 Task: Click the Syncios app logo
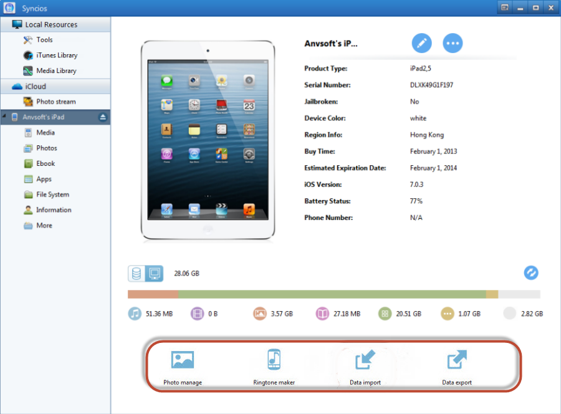9,8
